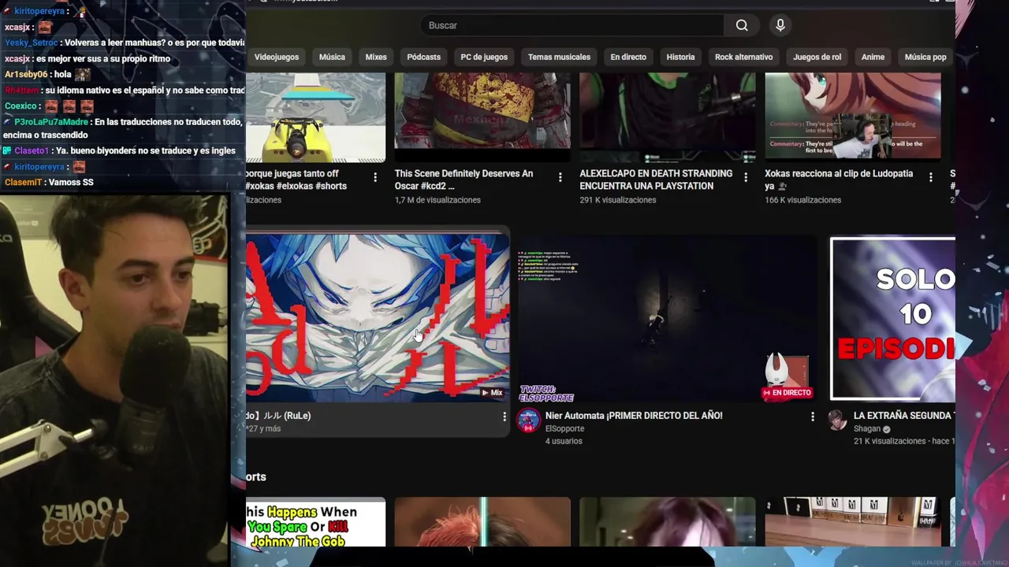Select the Música pop chip
The height and width of the screenshot is (567, 1009).
(x=925, y=57)
